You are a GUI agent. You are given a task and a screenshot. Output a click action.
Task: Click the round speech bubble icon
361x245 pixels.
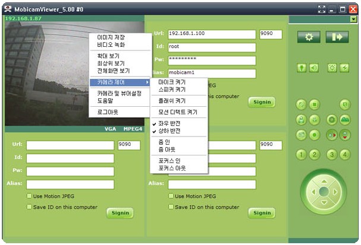click(345, 105)
